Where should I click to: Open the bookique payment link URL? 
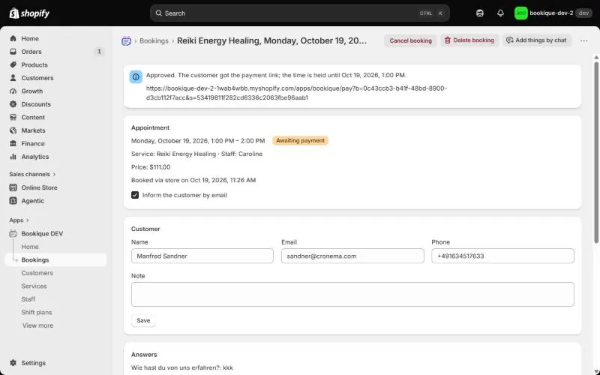pos(296,93)
